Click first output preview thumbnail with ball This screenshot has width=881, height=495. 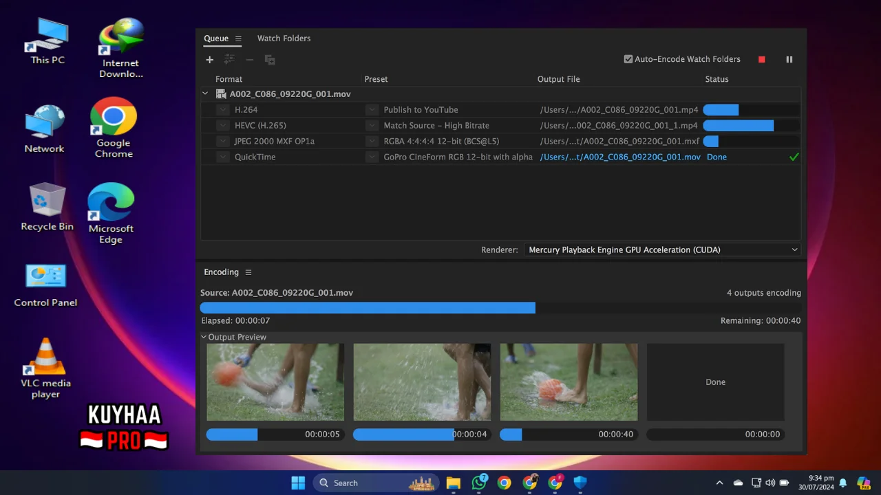(x=275, y=382)
